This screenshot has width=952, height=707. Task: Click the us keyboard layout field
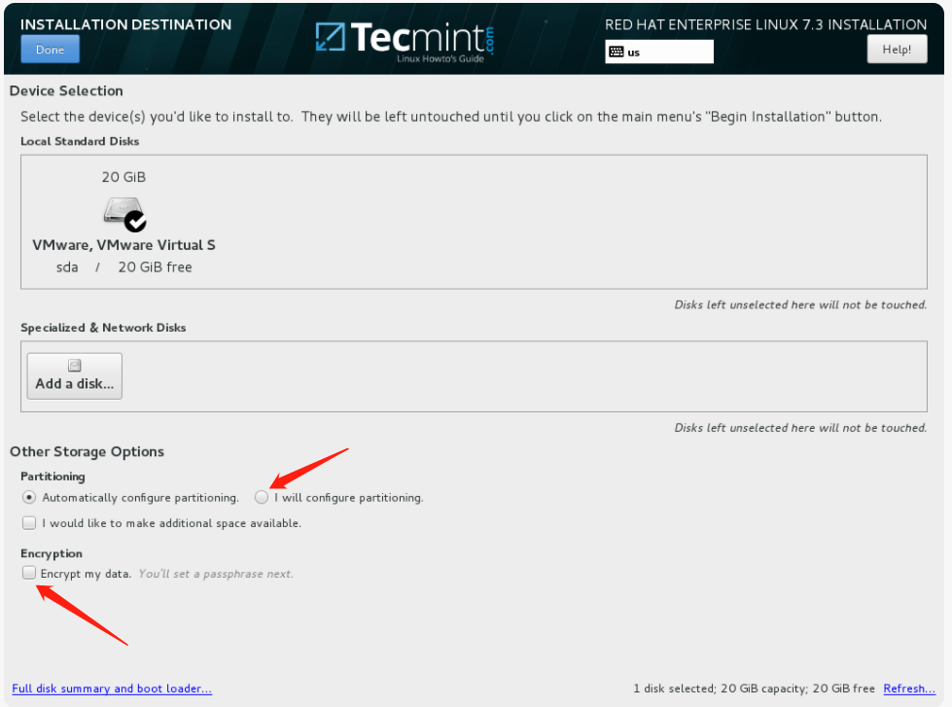[x=659, y=52]
